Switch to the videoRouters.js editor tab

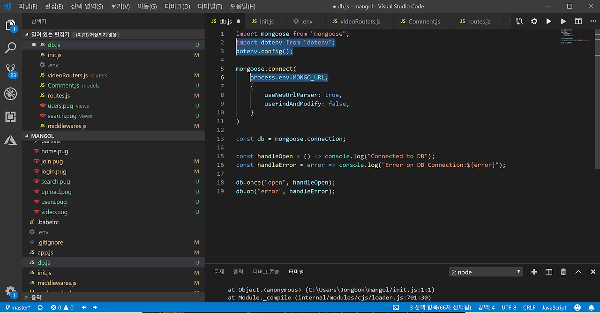pos(360,22)
